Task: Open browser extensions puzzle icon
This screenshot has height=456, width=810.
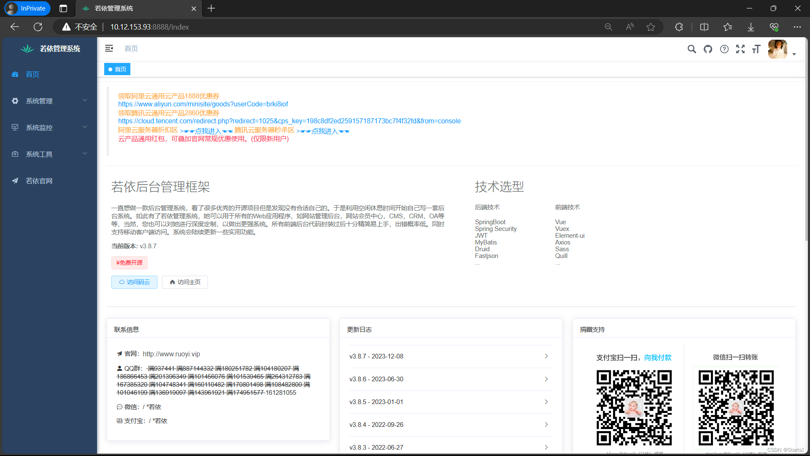Action: [x=679, y=27]
